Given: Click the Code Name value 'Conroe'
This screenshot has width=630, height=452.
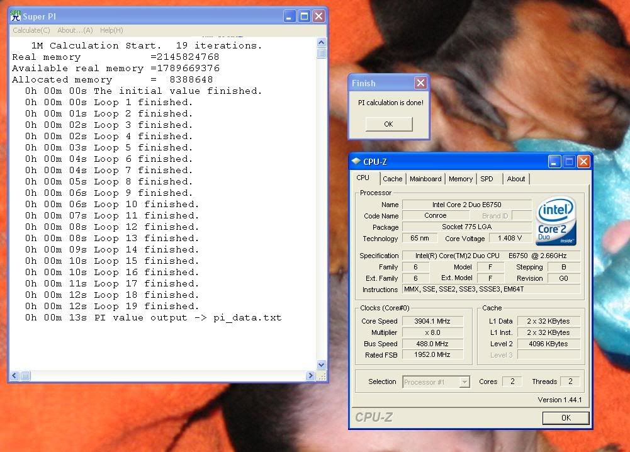Looking at the screenshot, I should coord(435,216).
